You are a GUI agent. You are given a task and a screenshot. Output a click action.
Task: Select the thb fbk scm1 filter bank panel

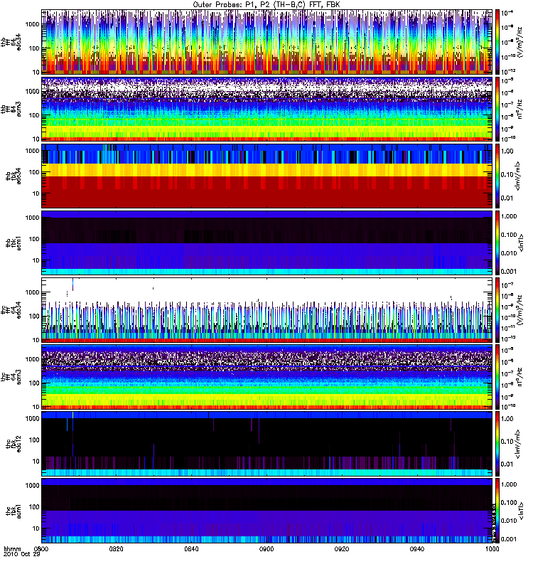tap(267, 243)
